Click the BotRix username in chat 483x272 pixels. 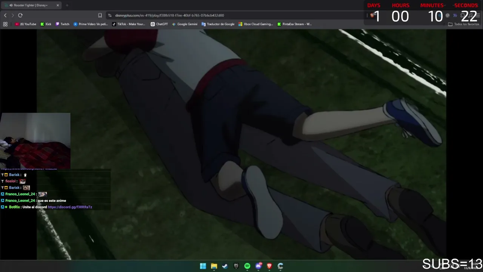click(14, 207)
